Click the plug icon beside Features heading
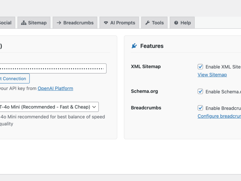Image resolution: width=241 pixels, height=181 pixels. 134,46
